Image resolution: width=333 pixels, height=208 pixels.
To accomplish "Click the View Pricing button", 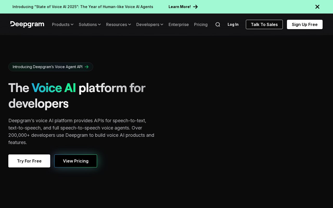I will click(x=76, y=161).
